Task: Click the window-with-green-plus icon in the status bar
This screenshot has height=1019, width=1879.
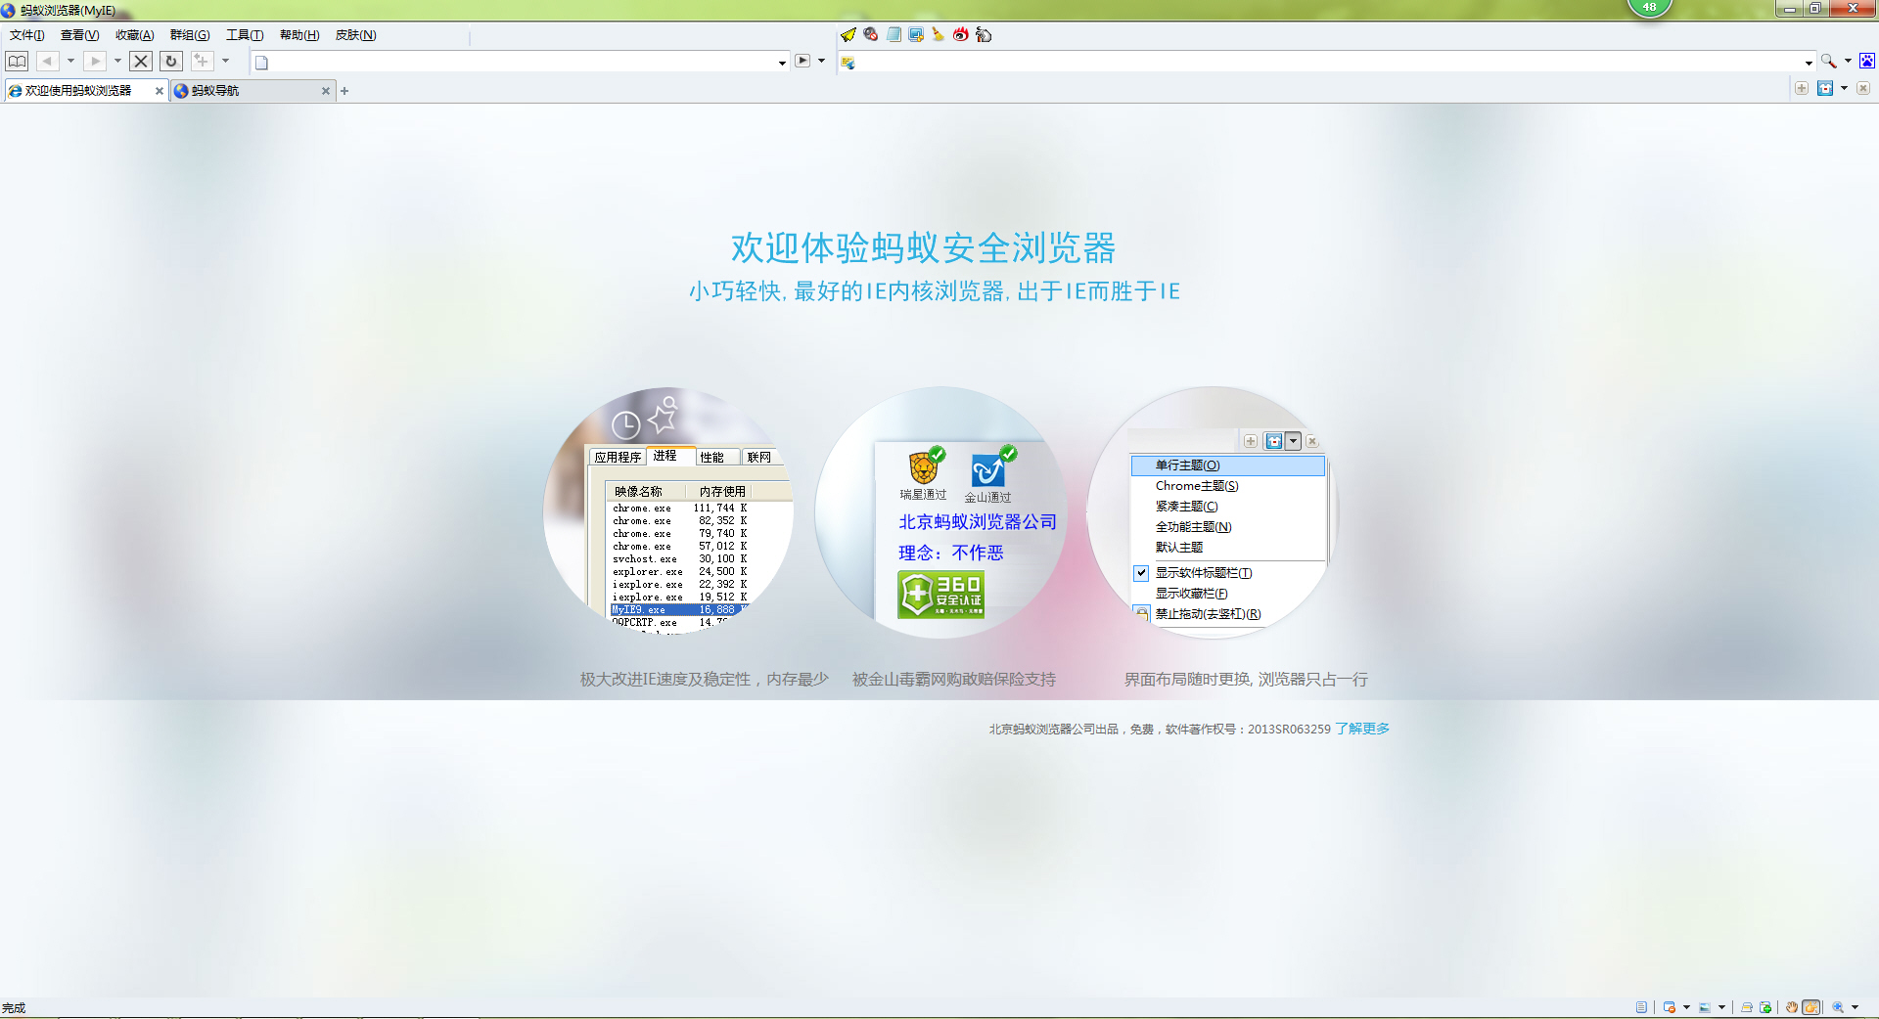Action: (x=1765, y=1007)
